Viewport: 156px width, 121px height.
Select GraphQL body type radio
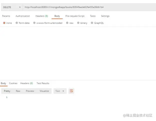pyautogui.click(x=92, y=23)
